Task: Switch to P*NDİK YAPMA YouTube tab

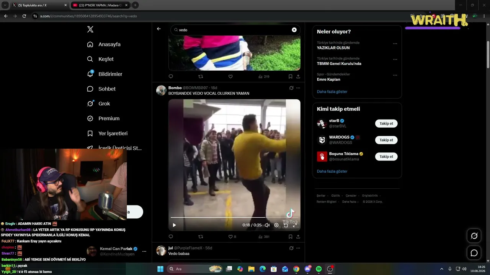Action: click(x=100, y=5)
